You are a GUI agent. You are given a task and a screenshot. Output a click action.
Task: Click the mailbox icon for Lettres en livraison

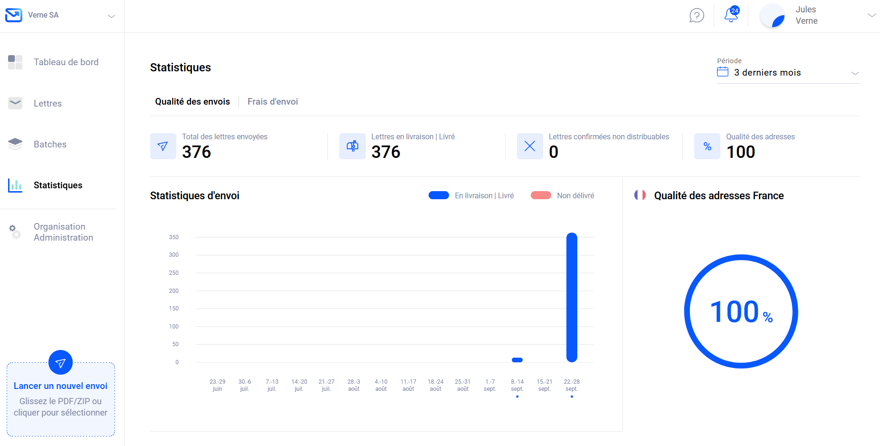tap(352, 146)
